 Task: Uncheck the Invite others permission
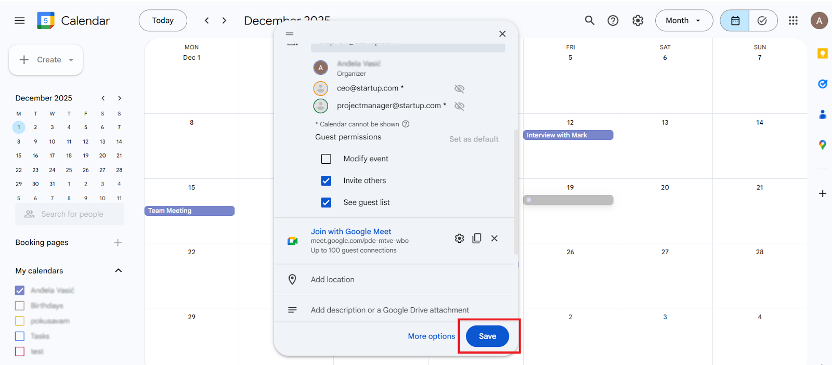(326, 181)
